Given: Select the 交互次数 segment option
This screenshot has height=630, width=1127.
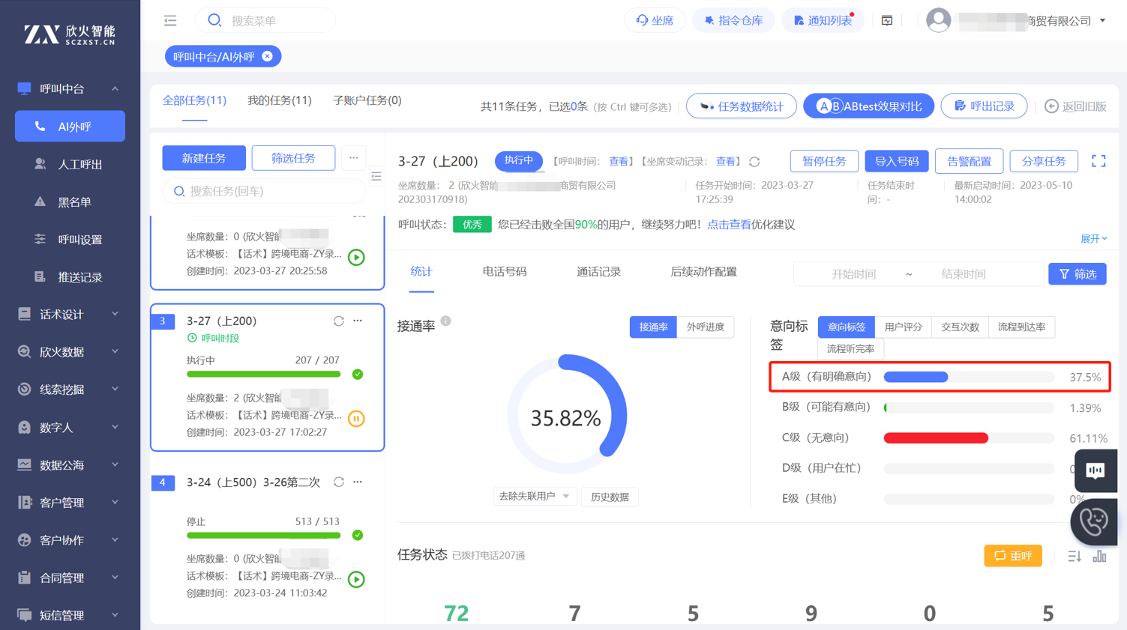Looking at the screenshot, I should click(x=960, y=327).
